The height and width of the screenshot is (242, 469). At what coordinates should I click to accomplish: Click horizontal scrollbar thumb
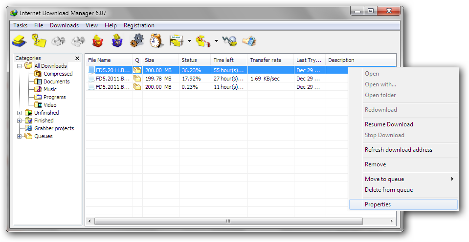point(228,221)
